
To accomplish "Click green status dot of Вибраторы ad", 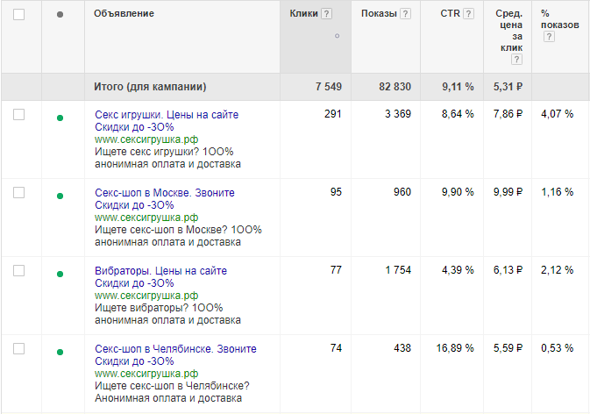I will [60, 274].
